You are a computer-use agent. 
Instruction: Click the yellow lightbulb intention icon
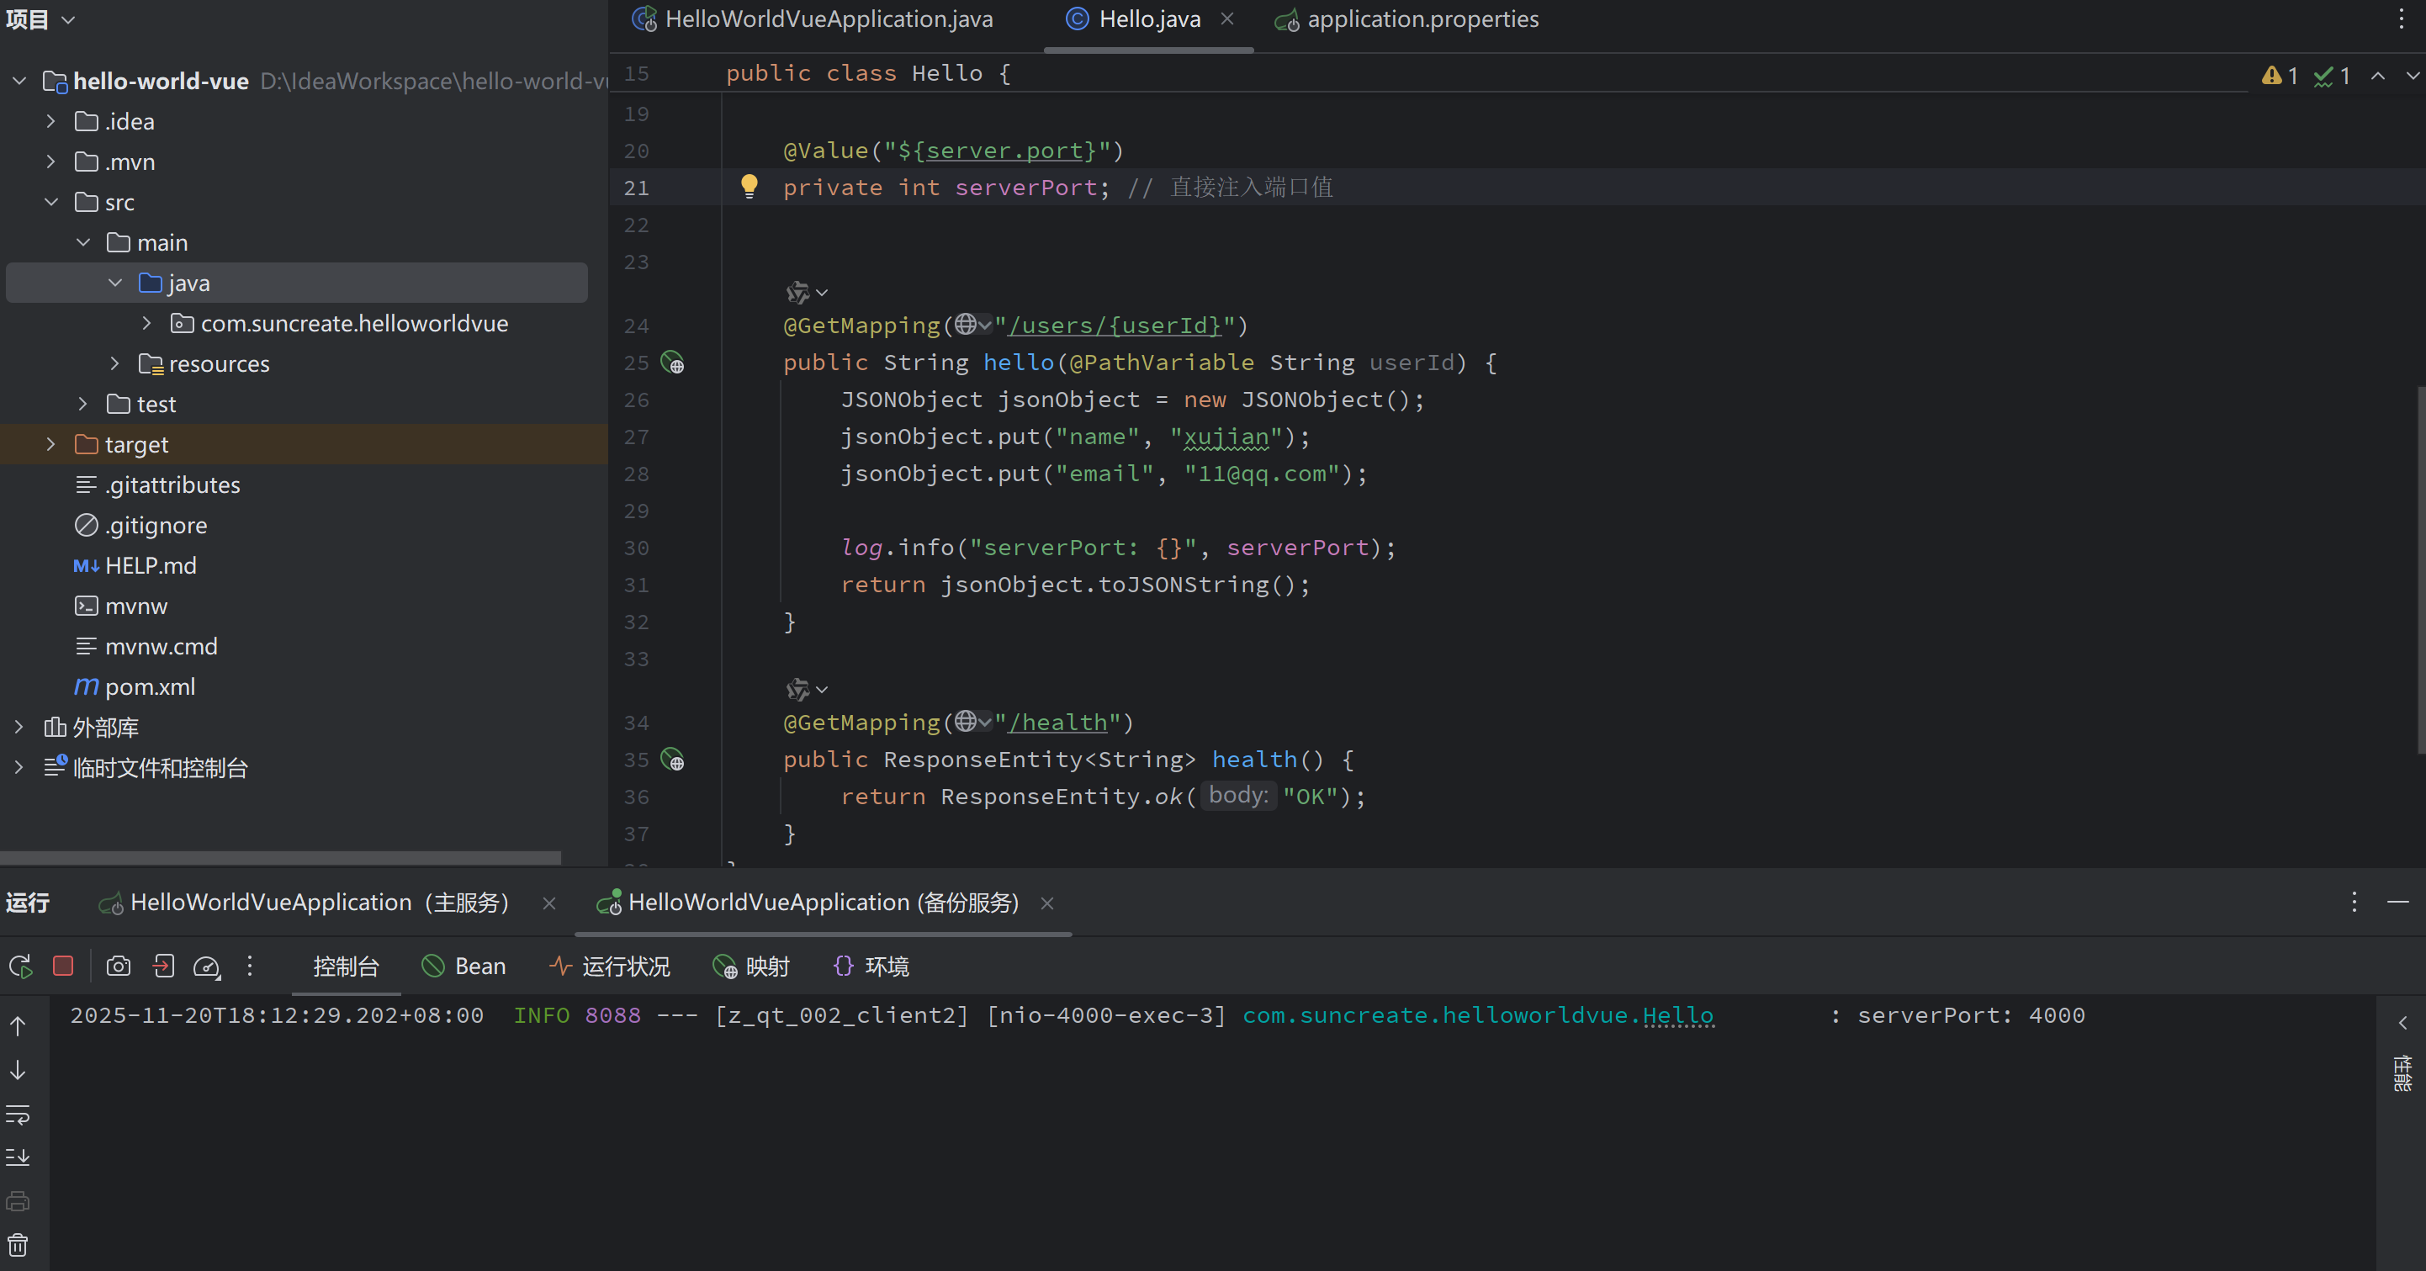coord(749,185)
